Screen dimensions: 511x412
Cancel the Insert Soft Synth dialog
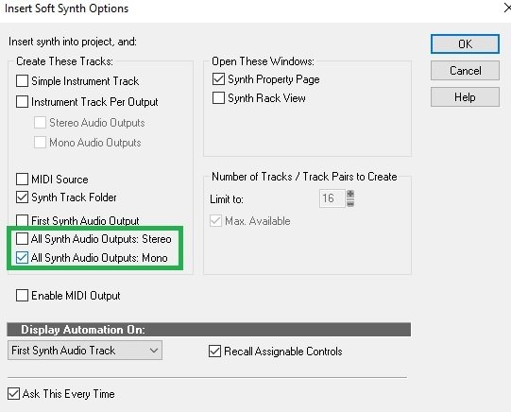[465, 71]
